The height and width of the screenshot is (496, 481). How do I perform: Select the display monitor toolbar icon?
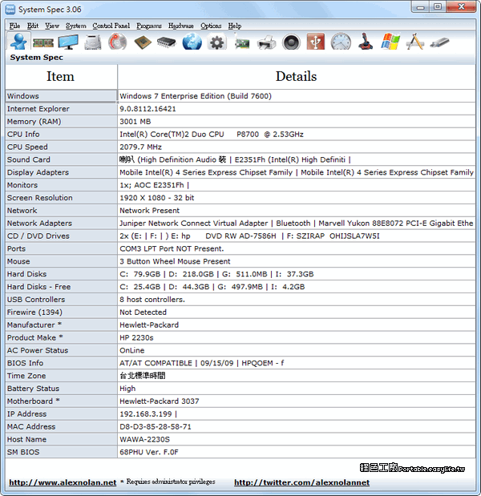point(68,42)
